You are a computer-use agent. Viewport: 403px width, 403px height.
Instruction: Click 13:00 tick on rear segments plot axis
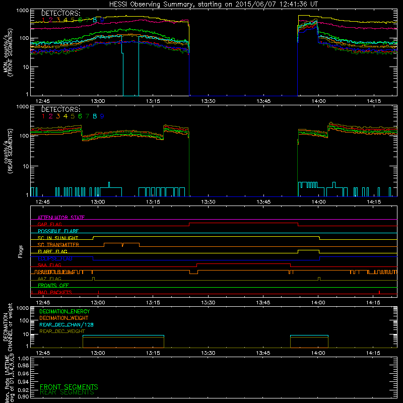[98, 202]
